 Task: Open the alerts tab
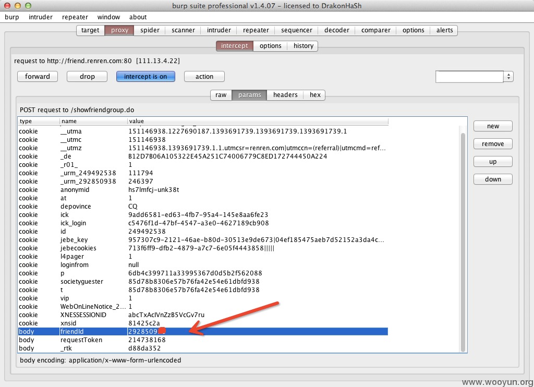445,30
